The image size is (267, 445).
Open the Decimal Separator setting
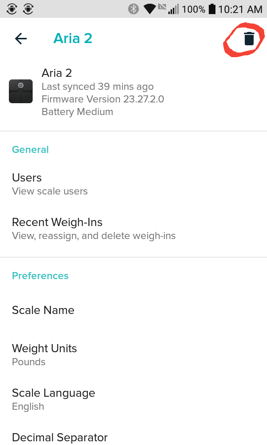60,438
